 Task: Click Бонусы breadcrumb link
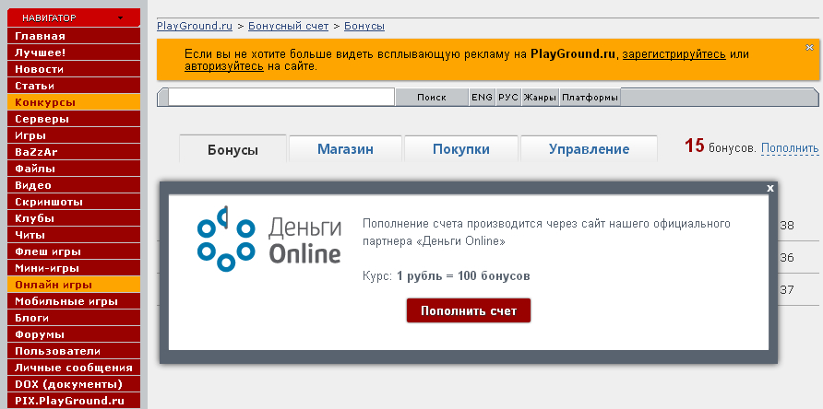pyautogui.click(x=364, y=26)
